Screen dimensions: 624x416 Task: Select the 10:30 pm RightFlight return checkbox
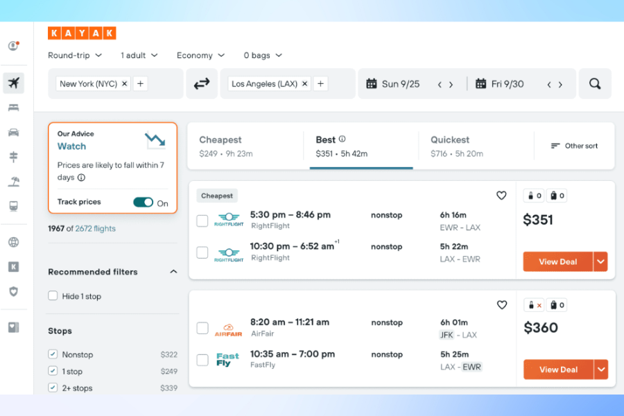[202, 252]
